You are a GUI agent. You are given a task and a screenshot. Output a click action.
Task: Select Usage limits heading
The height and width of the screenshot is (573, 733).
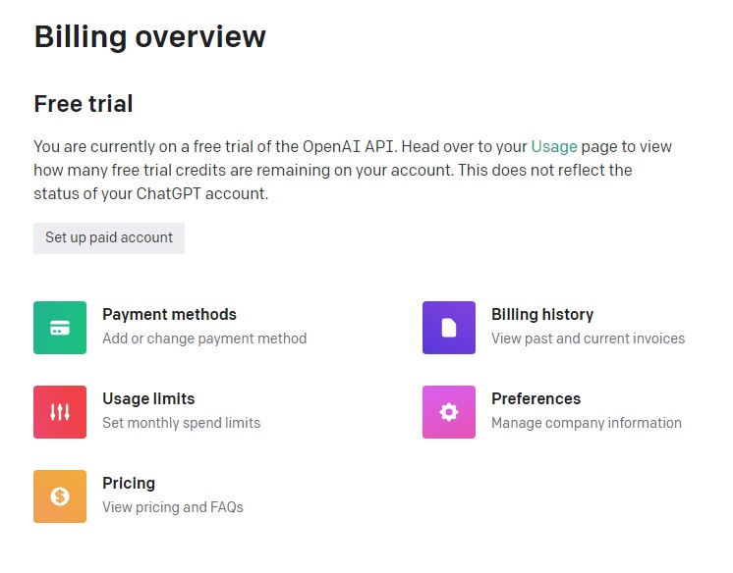(x=148, y=398)
